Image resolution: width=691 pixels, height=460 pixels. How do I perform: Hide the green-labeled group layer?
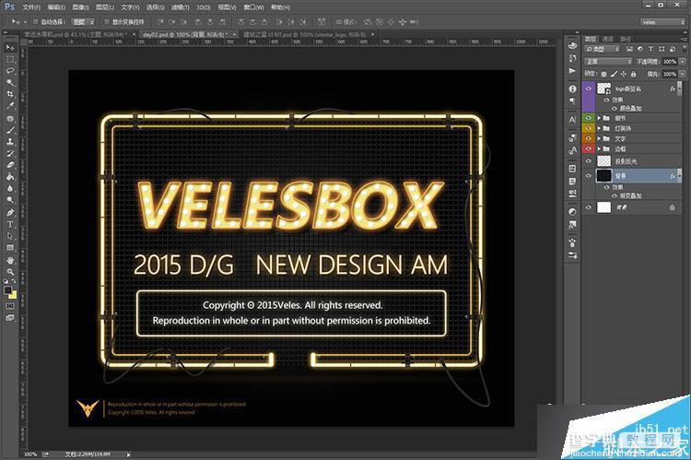click(x=588, y=118)
